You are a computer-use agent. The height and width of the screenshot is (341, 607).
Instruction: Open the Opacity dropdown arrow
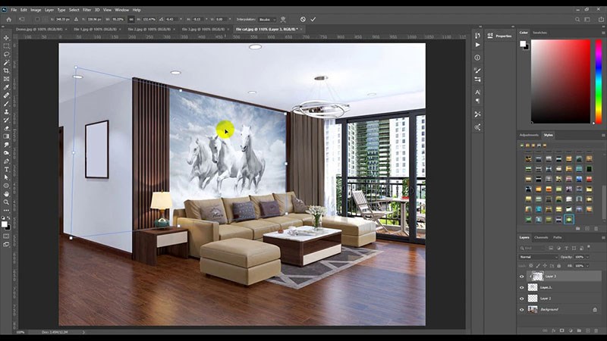point(587,257)
